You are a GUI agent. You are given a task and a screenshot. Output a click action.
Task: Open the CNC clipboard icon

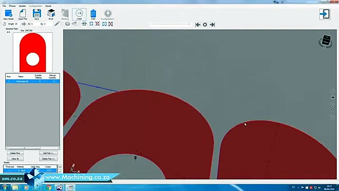tap(93, 14)
